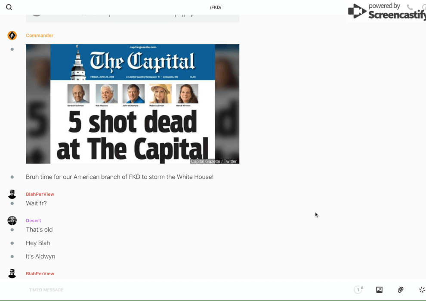426x301 pixels.
Task: Click the "Hey Blah" message
Action: coord(38,243)
